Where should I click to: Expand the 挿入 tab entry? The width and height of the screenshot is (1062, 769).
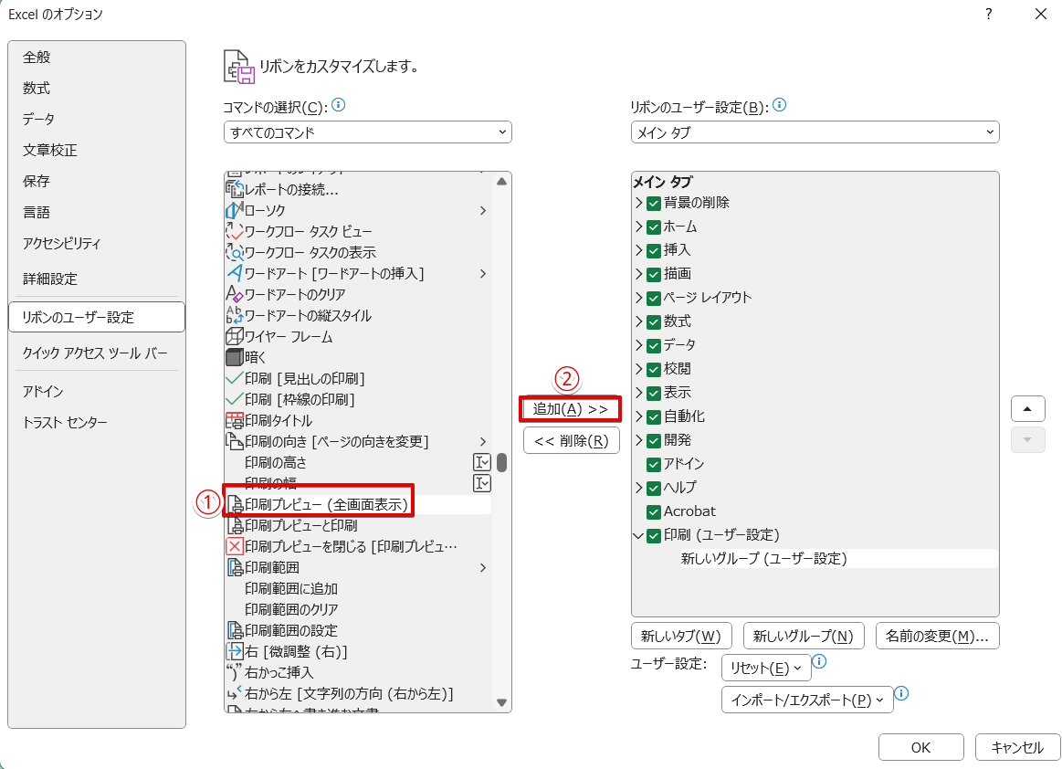click(639, 250)
